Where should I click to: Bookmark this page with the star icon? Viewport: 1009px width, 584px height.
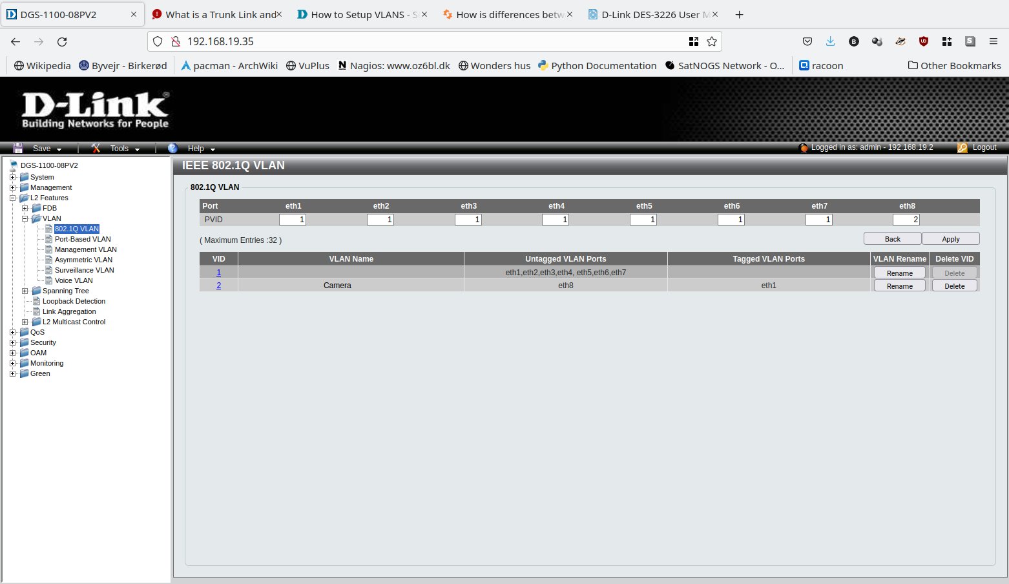(712, 41)
